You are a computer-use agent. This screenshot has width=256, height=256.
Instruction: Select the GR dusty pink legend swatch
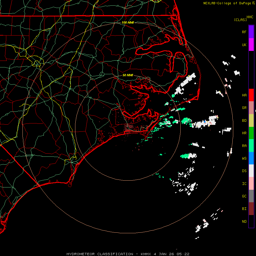click(x=251, y=108)
